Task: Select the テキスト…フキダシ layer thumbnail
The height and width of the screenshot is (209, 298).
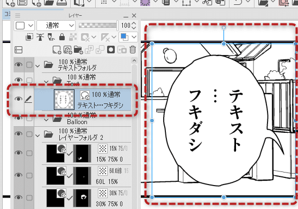Action: [64, 100]
